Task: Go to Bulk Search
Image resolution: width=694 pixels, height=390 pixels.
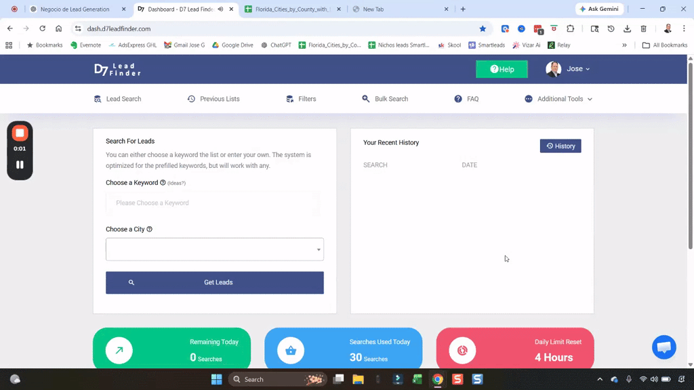Action: (x=385, y=99)
